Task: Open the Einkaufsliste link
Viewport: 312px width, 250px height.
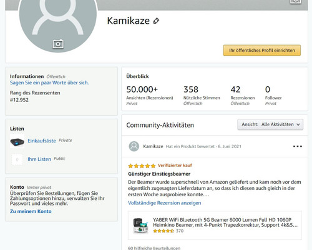Action: point(42,141)
